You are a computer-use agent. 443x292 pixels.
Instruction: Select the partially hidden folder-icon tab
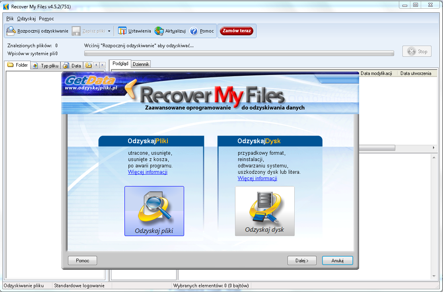tap(88, 66)
